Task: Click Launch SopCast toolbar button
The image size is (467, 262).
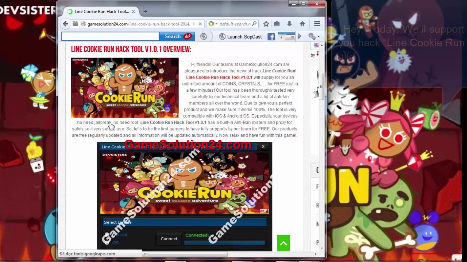Action: click(240, 36)
